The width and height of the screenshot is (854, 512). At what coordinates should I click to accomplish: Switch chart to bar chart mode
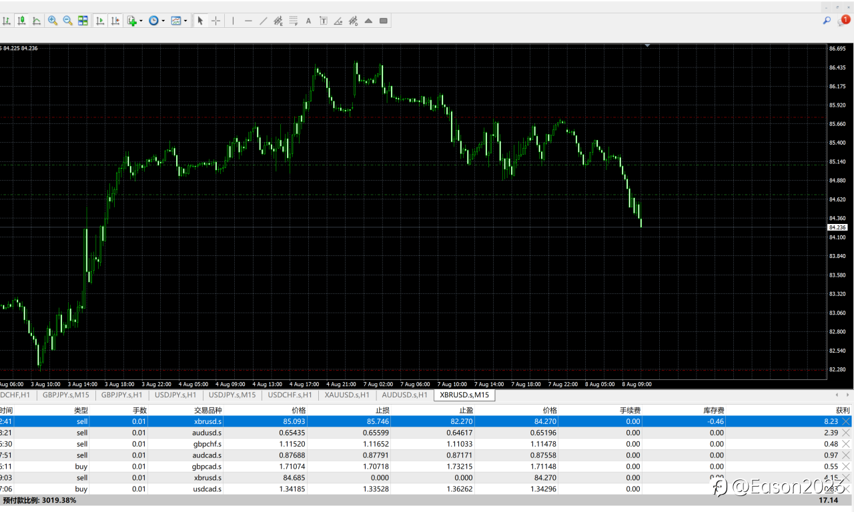pyautogui.click(x=6, y=21)
